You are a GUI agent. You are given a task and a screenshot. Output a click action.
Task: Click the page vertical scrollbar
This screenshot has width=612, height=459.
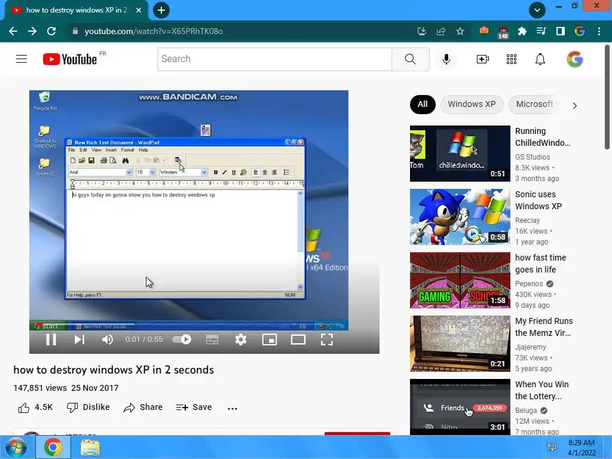(x=607, y=97)
